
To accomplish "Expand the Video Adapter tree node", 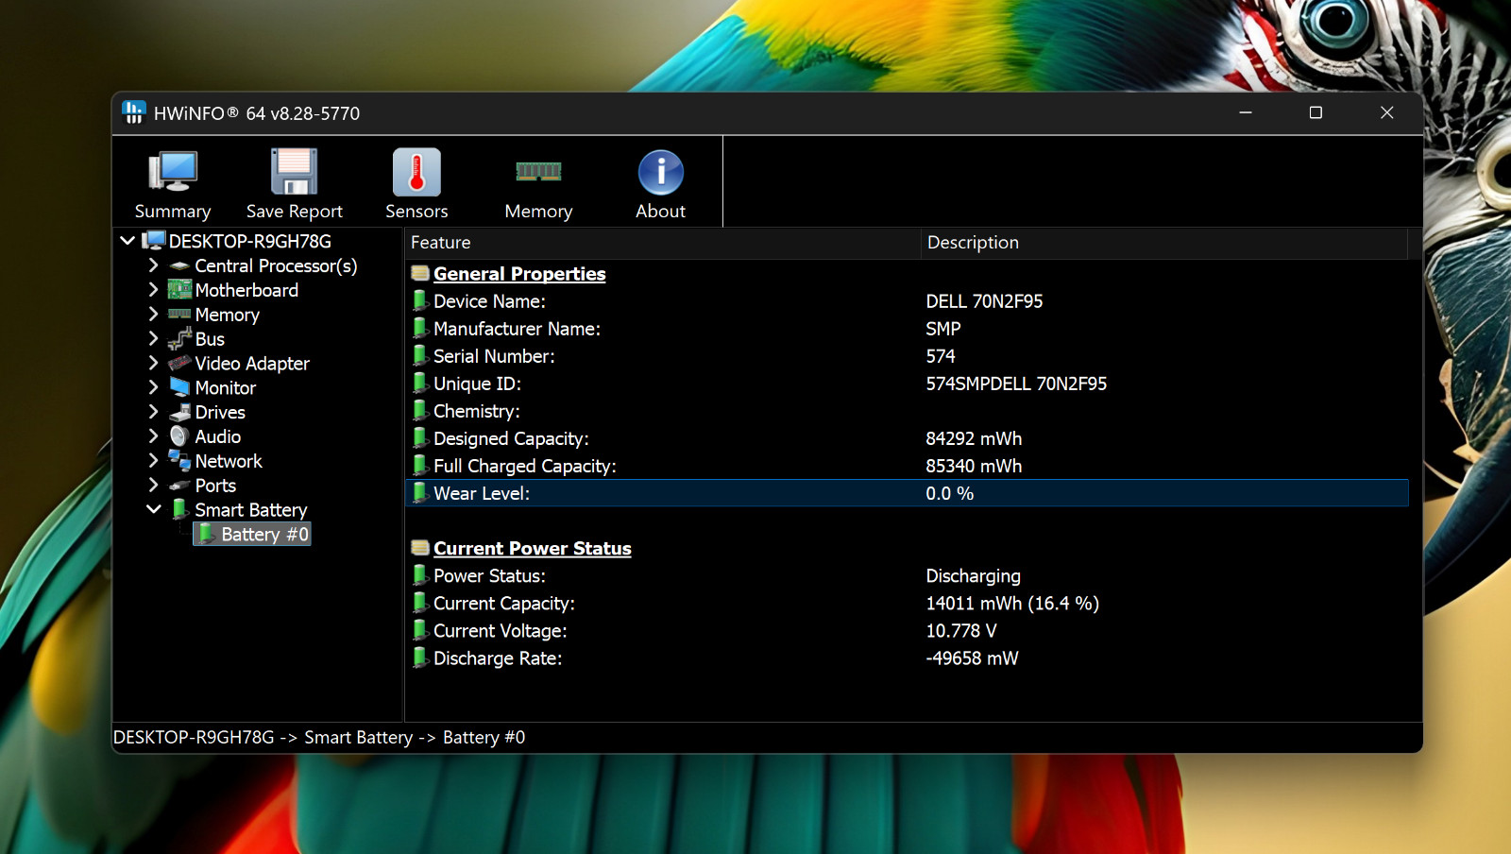I will coord(153,363).
